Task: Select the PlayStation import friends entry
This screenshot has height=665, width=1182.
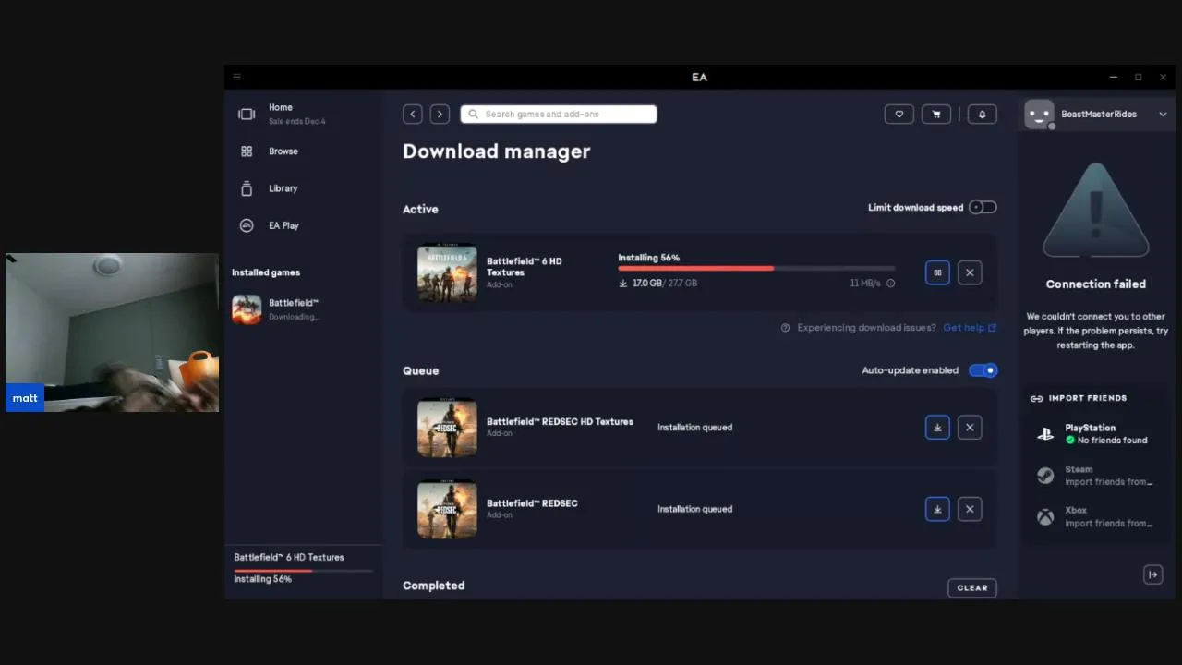Action: [1095, 433]
